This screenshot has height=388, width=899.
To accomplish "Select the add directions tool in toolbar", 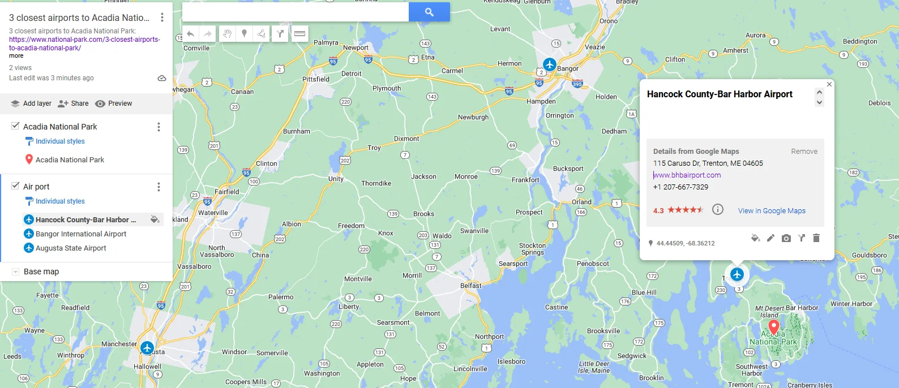I will pyautogui.click(x=280, y=34).
